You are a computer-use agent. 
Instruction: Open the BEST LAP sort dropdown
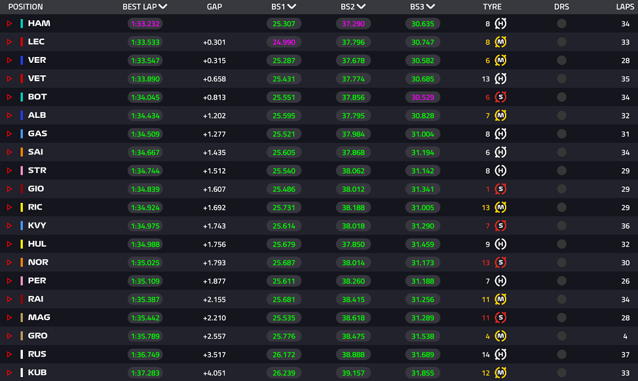pyautogui.click(x=162, y=7)
